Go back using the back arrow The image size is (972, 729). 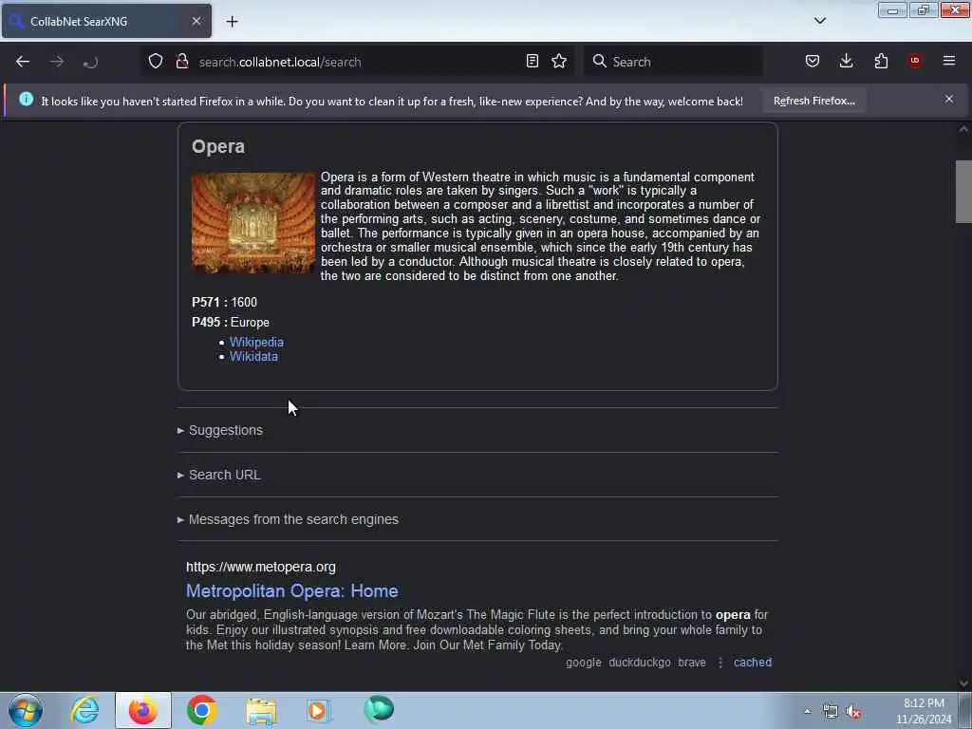coord(23,62)
